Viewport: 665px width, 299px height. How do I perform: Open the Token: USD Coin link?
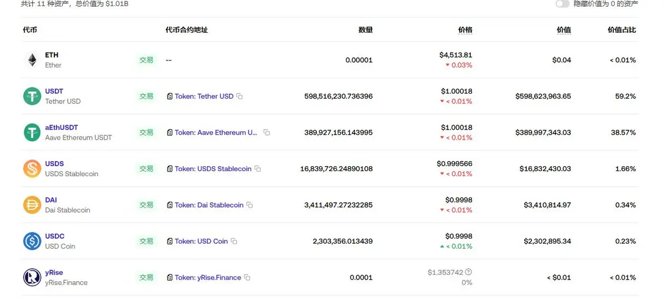click(x=201, y=241)
